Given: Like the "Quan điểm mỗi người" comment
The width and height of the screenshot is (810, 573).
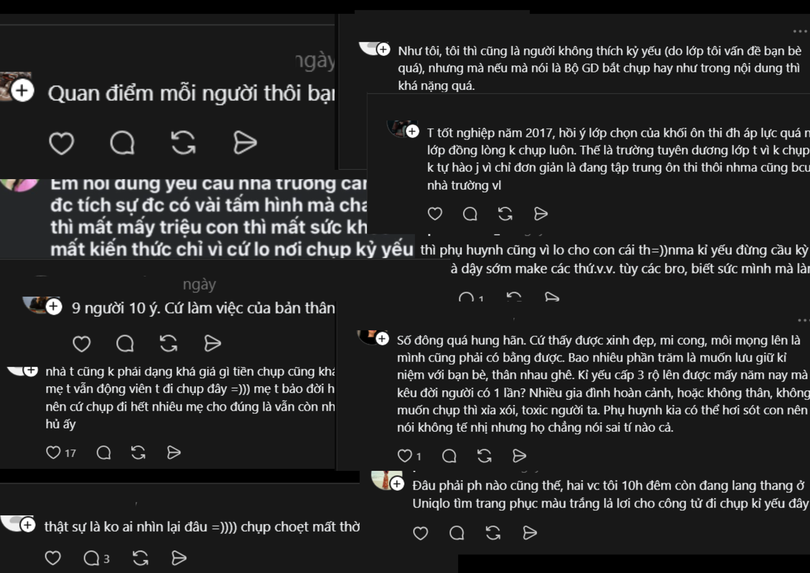Looking at the screenshot, I should (x=61, y=143).
